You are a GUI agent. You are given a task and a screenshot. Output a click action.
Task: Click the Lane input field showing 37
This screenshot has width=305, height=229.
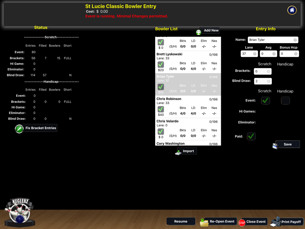[249, 54]
